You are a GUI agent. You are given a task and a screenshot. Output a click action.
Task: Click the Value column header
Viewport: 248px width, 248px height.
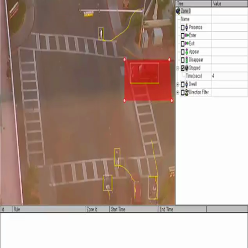point(230,3)
